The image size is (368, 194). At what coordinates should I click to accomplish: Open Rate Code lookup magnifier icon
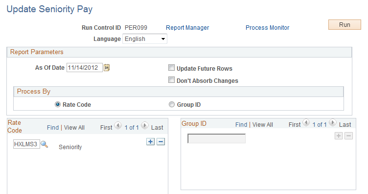pos(45,144)
